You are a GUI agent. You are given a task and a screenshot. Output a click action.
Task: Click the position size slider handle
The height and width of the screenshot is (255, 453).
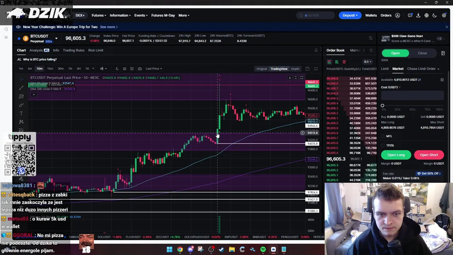pyautogui.click(x=382, y=106)
